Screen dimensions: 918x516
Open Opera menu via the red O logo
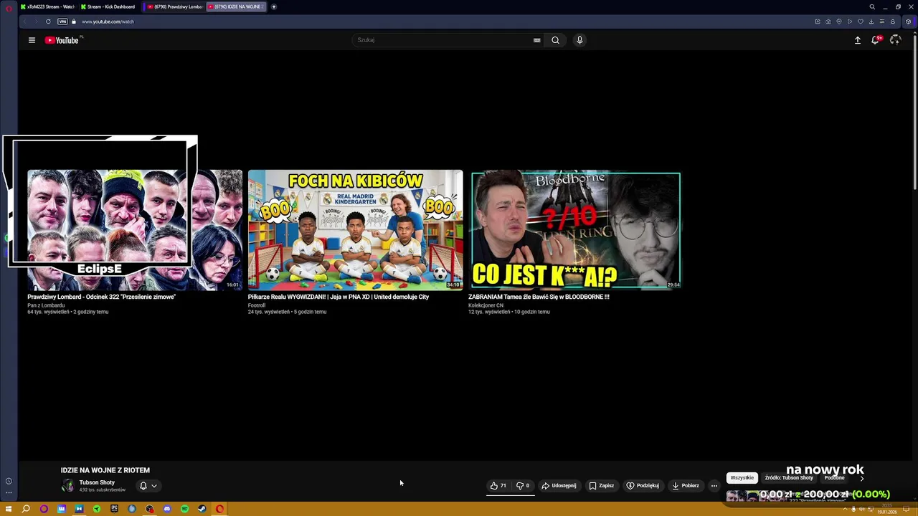9,7
